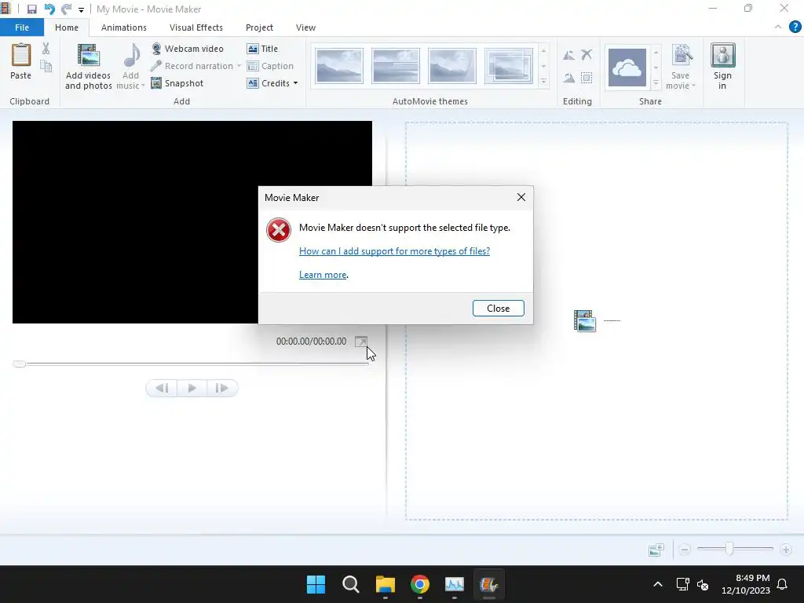Select the fourth AutoMovie theme thumbnail
The width and height of the screenshot is (804, 603).
[508, 66]
